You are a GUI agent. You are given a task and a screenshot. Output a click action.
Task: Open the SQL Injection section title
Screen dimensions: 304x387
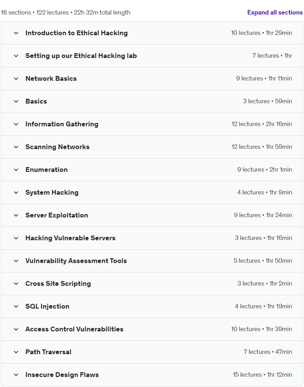(47, 306)
